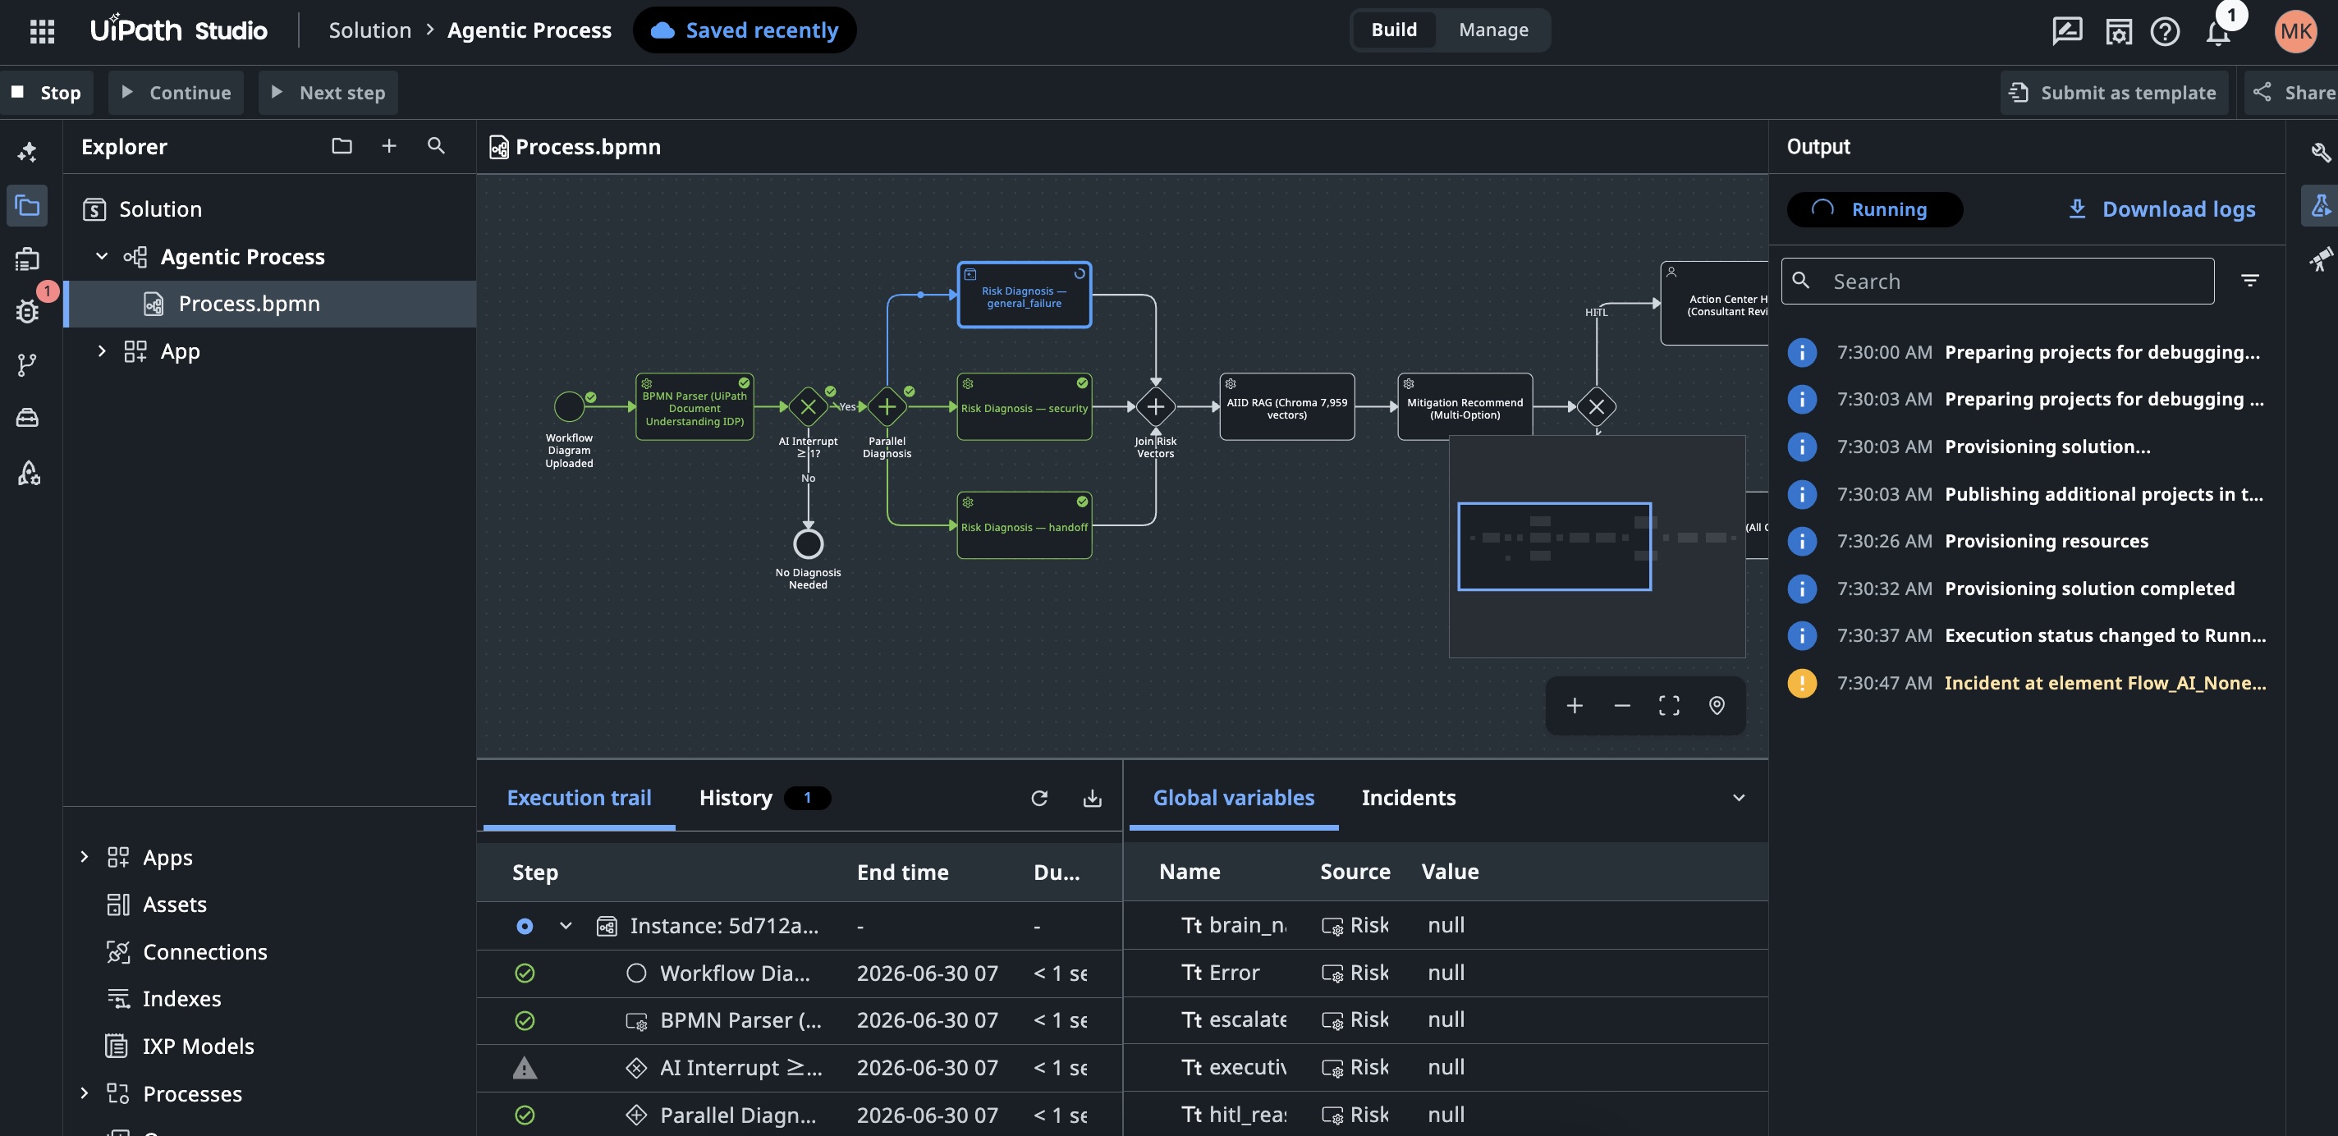Zoom out on the canvas

click(1622, 705)
